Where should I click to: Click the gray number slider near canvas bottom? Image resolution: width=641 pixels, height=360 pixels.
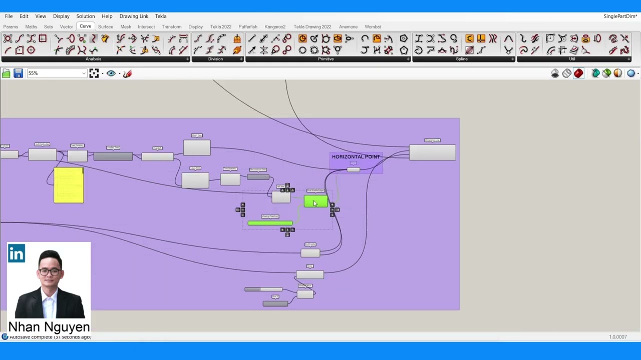(263, 289)
